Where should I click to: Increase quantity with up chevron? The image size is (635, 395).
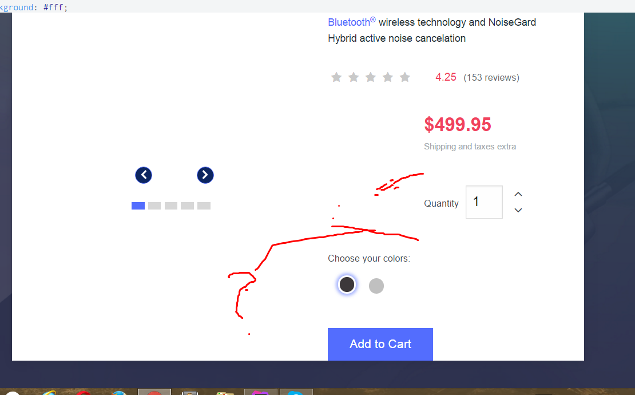[518, 194]
